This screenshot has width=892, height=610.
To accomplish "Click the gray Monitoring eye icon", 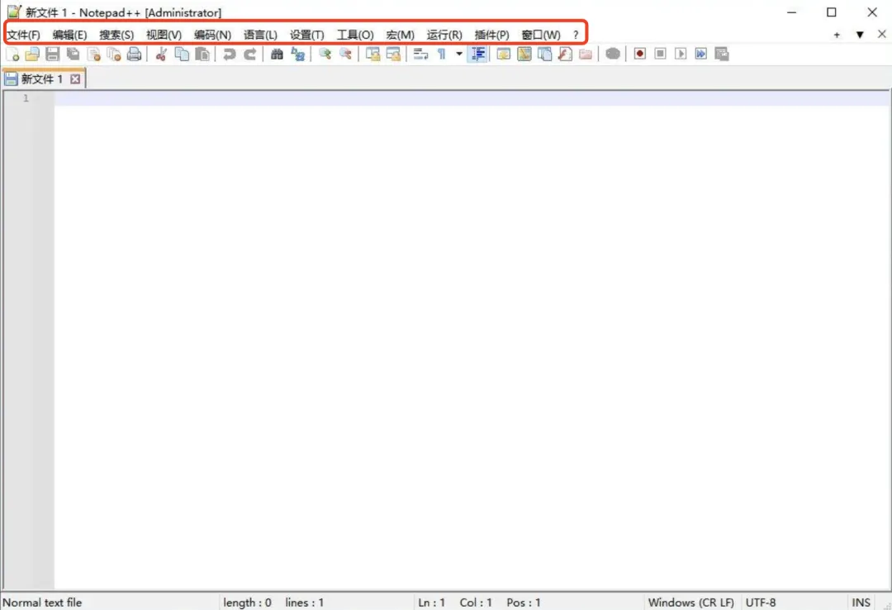I will click(613, 54).
